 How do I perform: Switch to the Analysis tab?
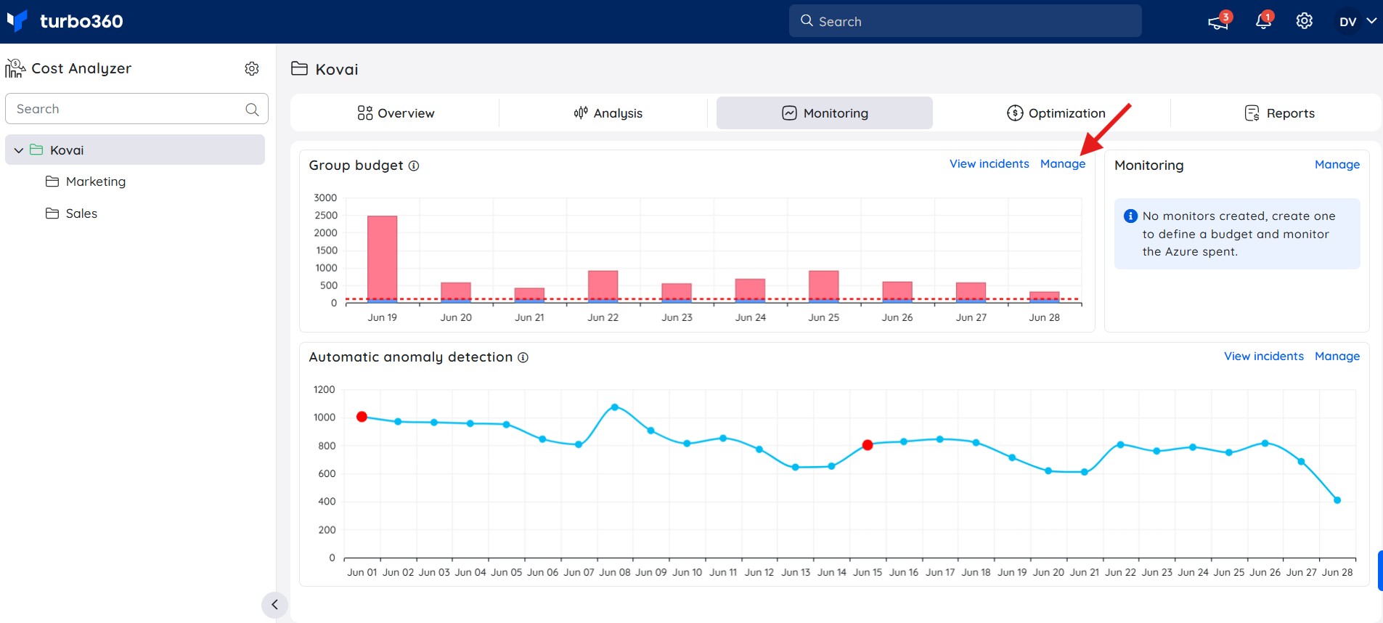[x=608, y=113]
